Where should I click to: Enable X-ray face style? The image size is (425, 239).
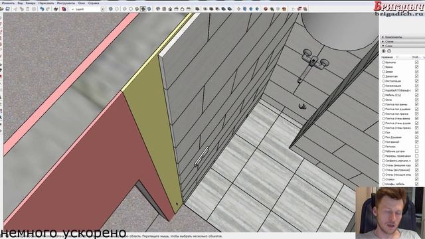click(x=111, y=9)
